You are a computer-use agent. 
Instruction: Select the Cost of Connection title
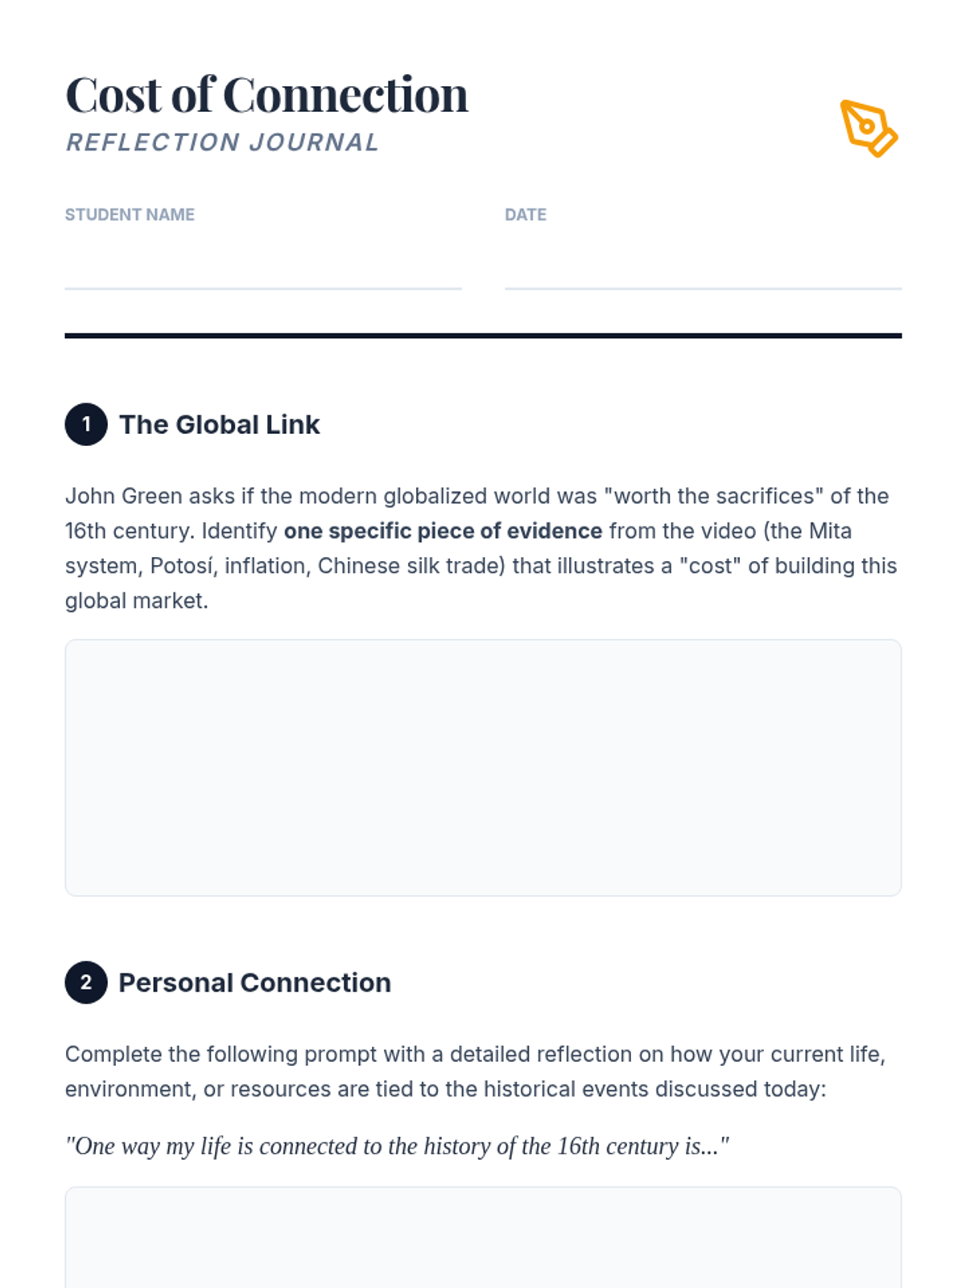(x=266, y=95)
